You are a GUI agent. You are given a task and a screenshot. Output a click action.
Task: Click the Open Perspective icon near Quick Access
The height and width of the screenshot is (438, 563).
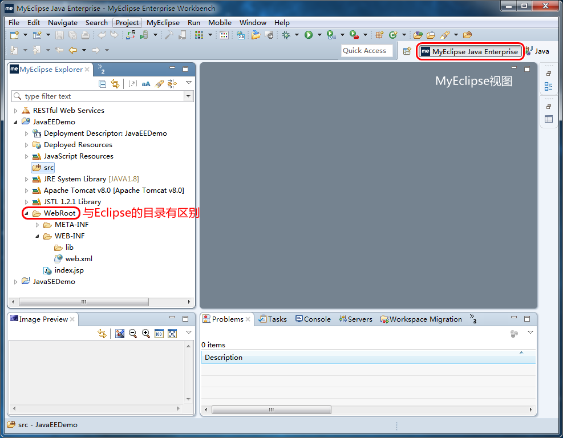pyautogui.click(x=407, y=51)
